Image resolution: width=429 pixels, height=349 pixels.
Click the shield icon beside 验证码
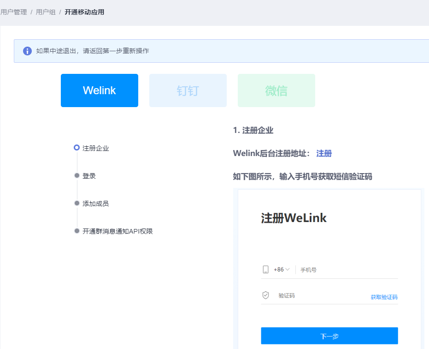266,295
